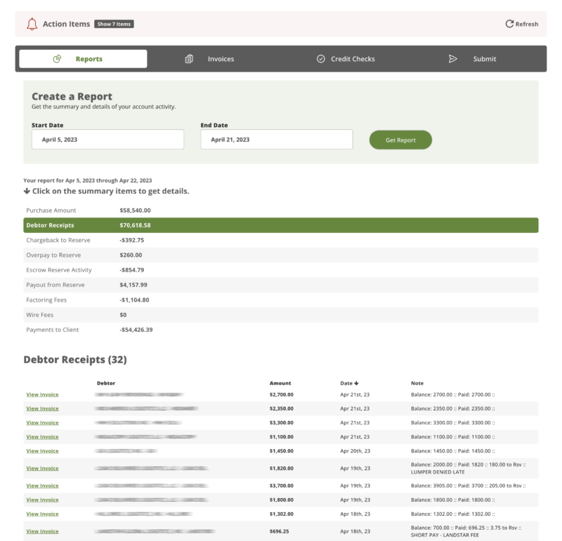562x541 pixels.
Task: Click the down arrow beside summary instructions
Action: [26, 190]
